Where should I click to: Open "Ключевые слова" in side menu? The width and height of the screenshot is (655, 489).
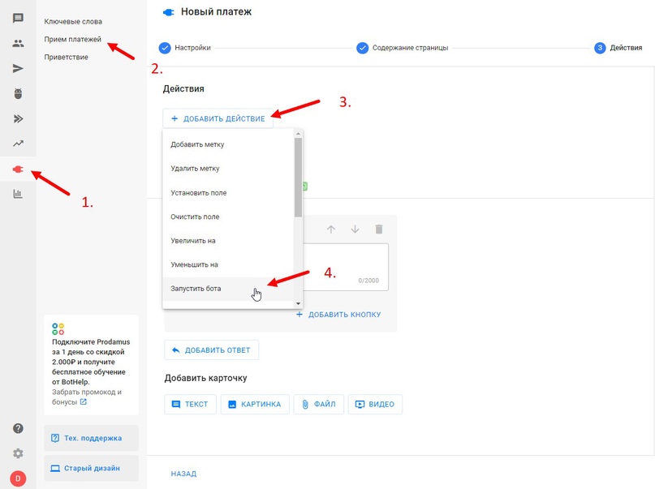(x=73, y=21)
